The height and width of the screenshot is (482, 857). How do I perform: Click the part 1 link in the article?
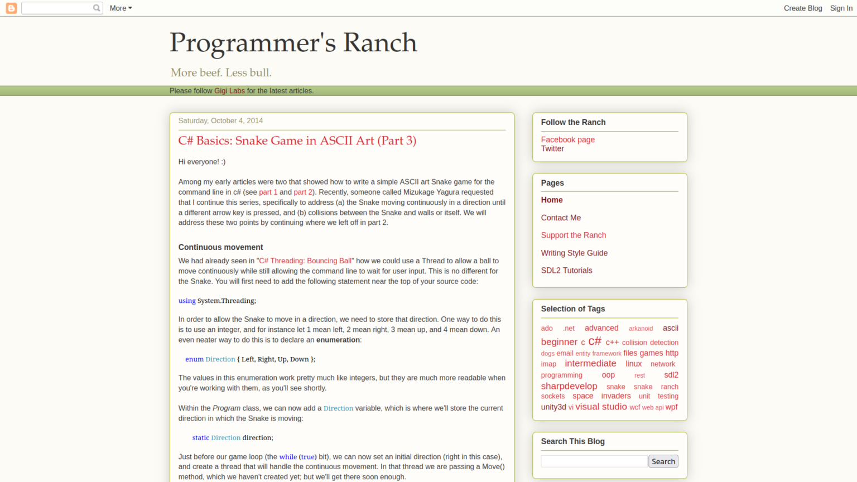tap(268, 192)
